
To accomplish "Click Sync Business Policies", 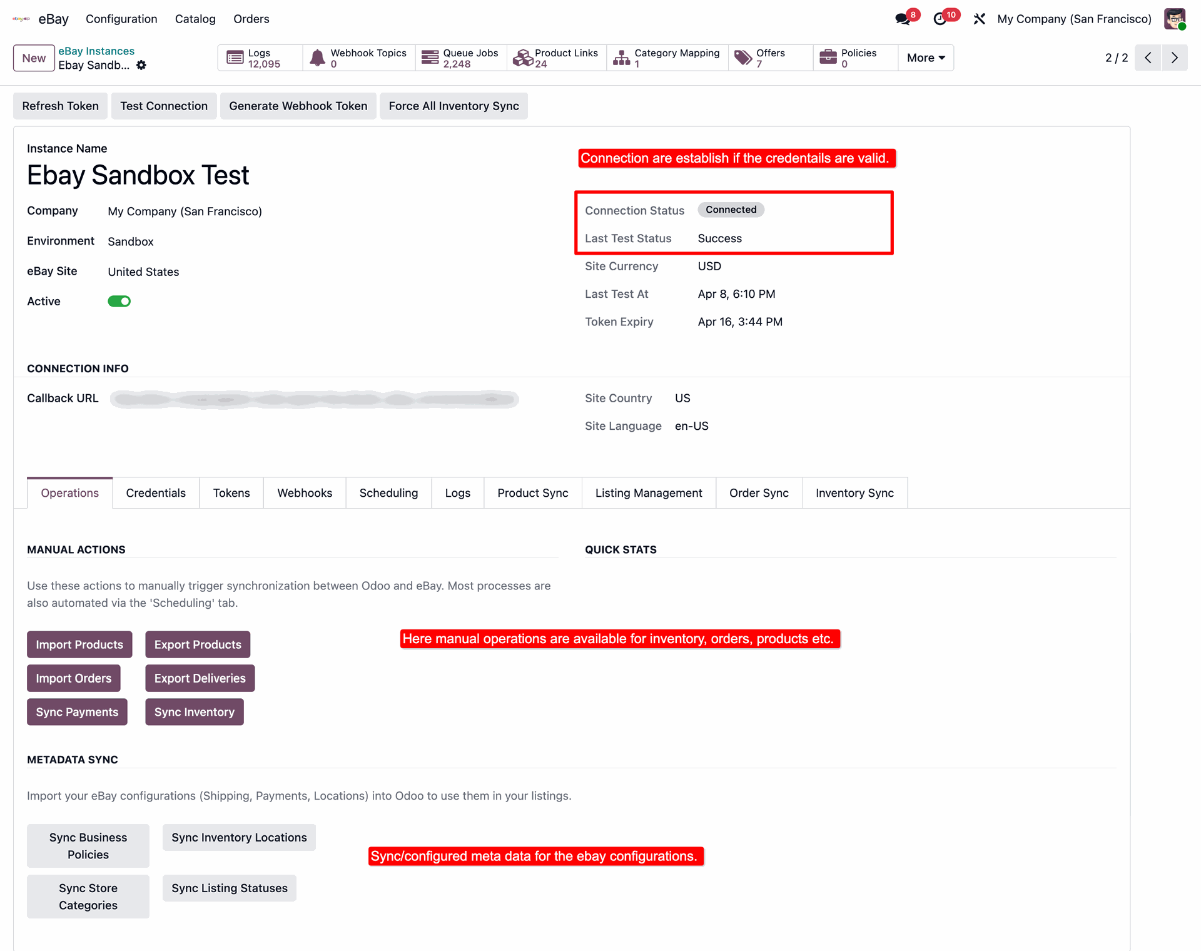I will (88, 846).
